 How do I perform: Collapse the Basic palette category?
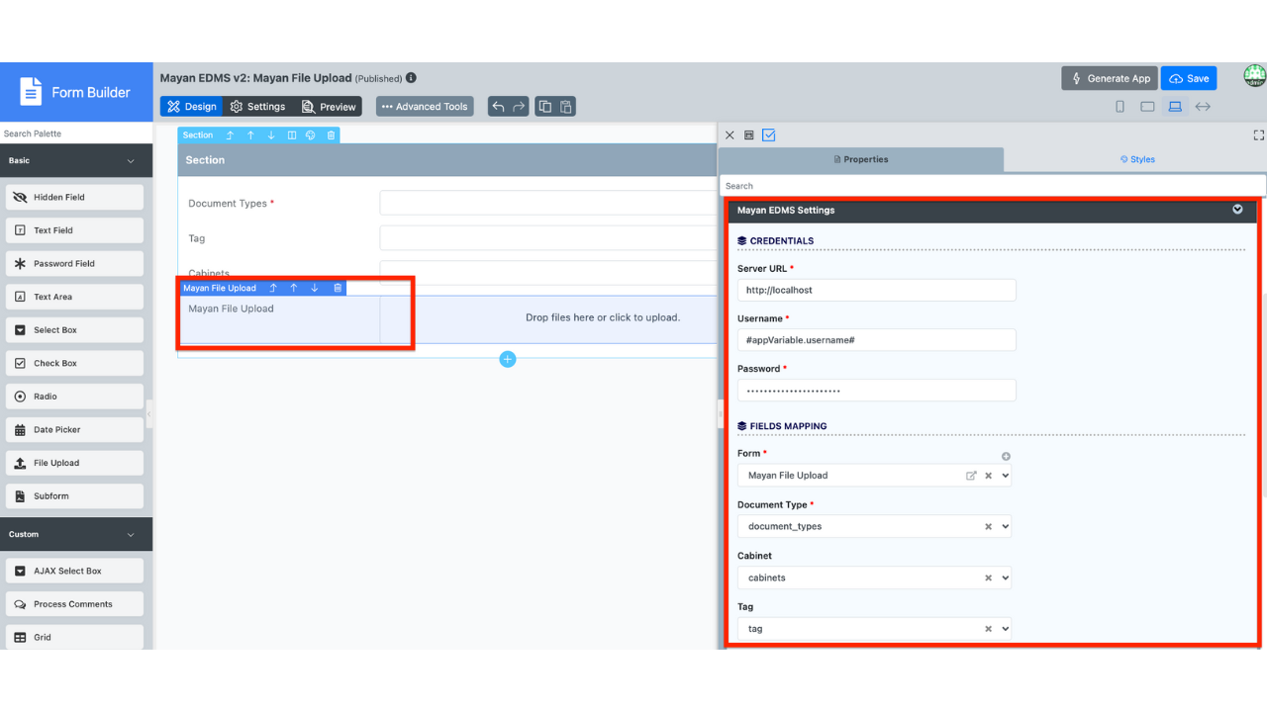click(130, 160)
